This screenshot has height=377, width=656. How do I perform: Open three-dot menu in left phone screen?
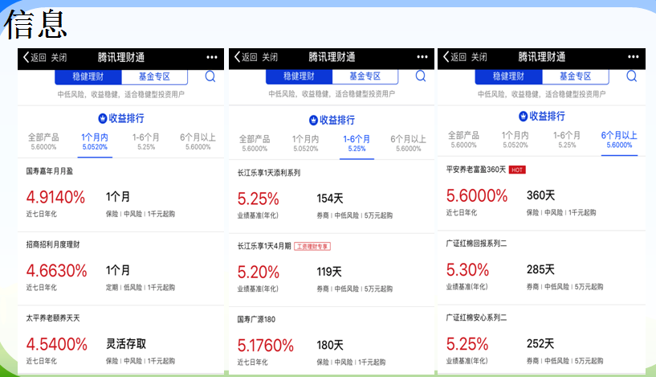click(212, 57)
